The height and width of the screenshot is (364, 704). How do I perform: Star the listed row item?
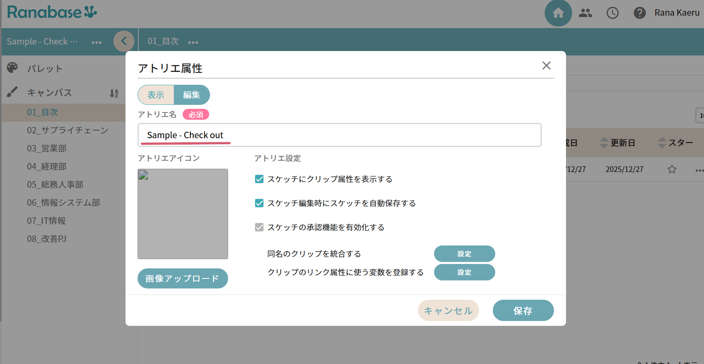(672, 169)
